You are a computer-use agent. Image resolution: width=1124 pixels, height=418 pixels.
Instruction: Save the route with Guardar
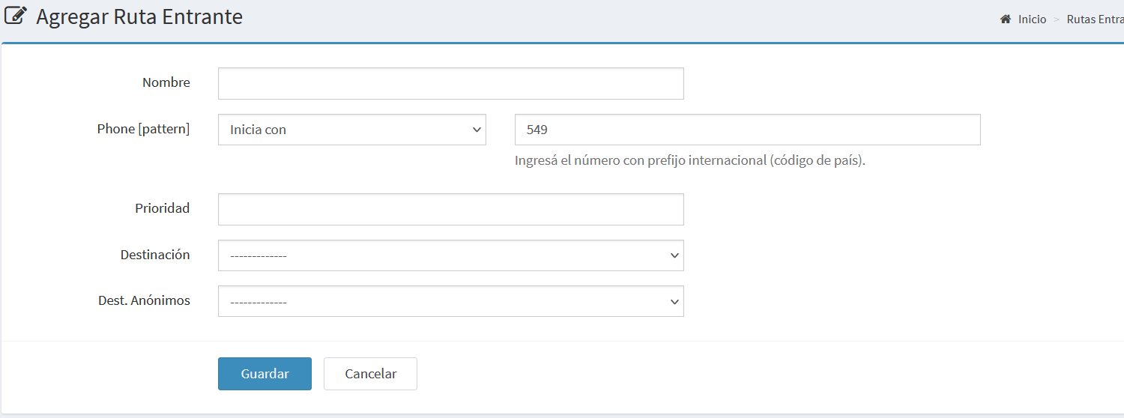(265, 374)
